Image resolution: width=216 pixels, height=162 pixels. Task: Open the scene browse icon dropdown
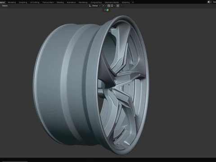[x=210, y=2]
